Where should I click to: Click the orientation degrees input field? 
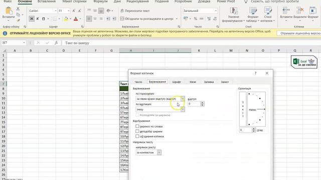pos(245,130)
